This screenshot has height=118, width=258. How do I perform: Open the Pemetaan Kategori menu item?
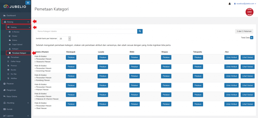tap(18, 53)
